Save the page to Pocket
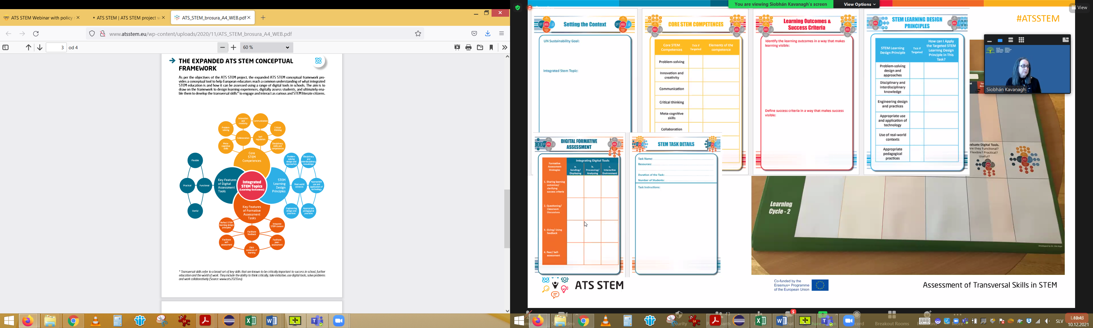 pyautogui.click(x=474, y=34)
